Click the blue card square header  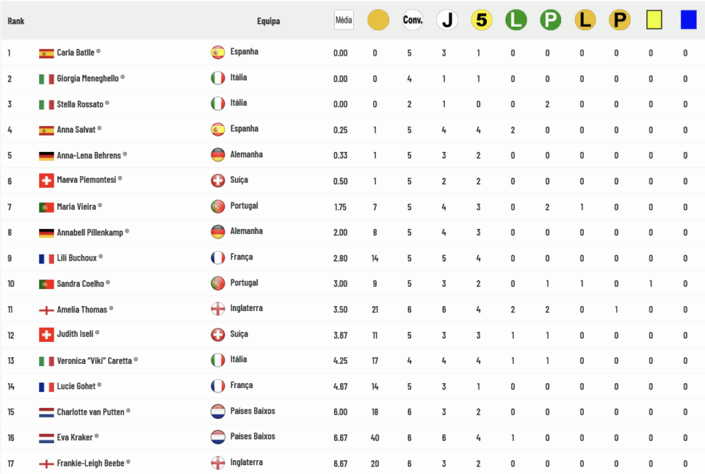(688, 20)
